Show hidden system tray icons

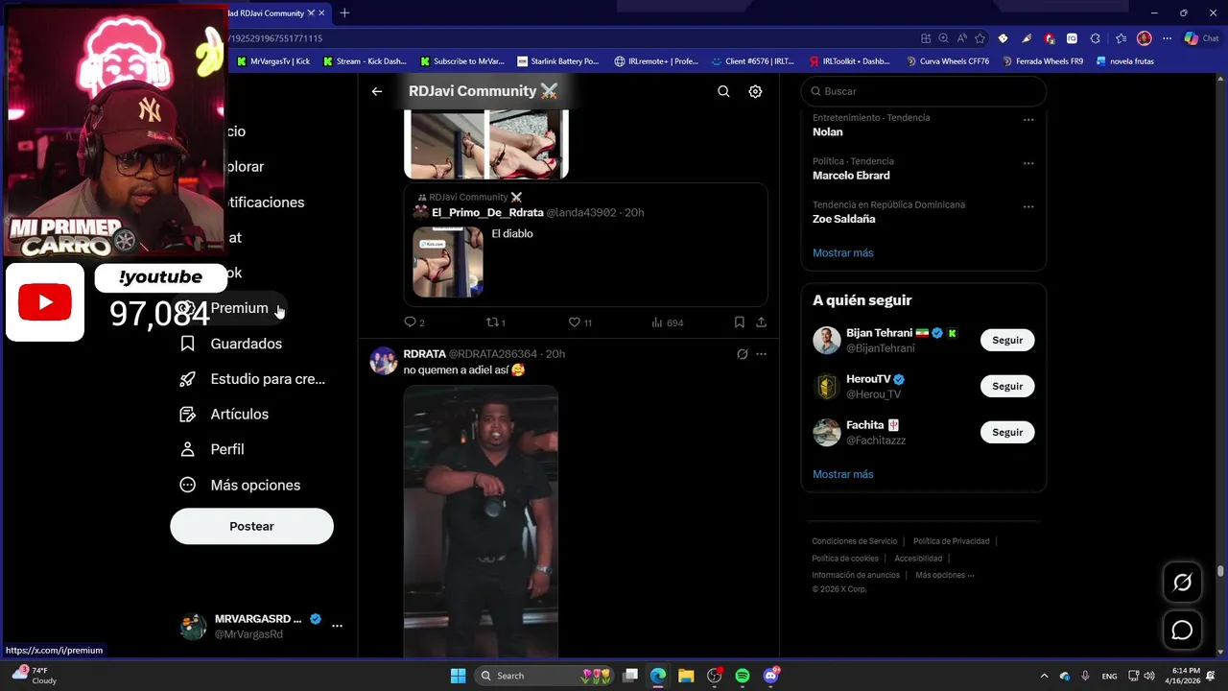[x=1044, y=676]
